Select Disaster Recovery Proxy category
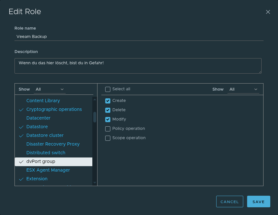The width and height of the screenshot is (278, 215). (x=53, y=144)
